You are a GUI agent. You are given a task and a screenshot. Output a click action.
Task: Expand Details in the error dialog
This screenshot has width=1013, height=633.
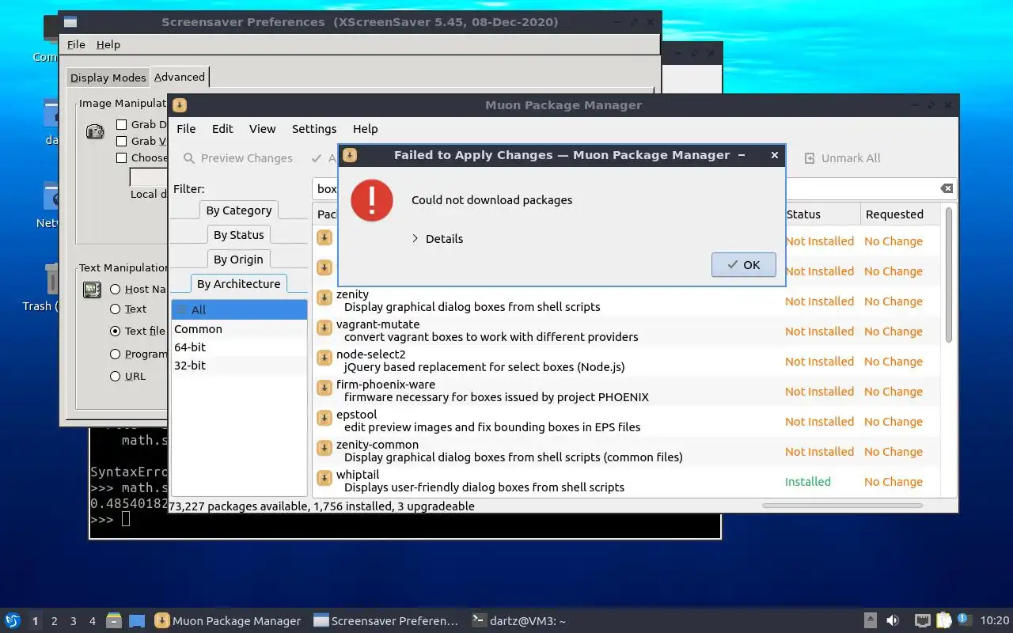(438, 239)
